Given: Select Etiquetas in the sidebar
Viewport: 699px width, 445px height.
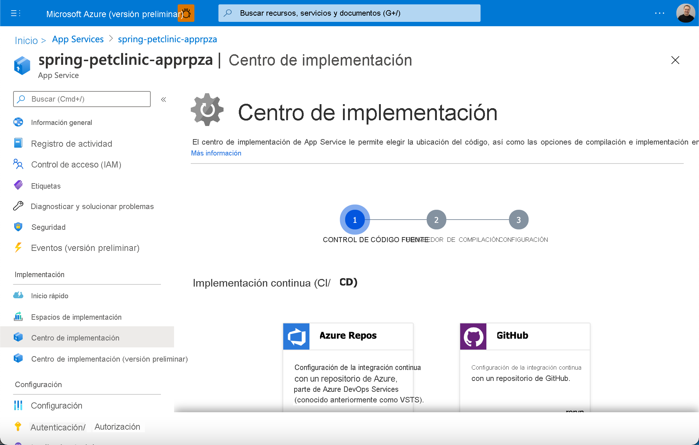Looking at the screenshot, I should point(46,186).
